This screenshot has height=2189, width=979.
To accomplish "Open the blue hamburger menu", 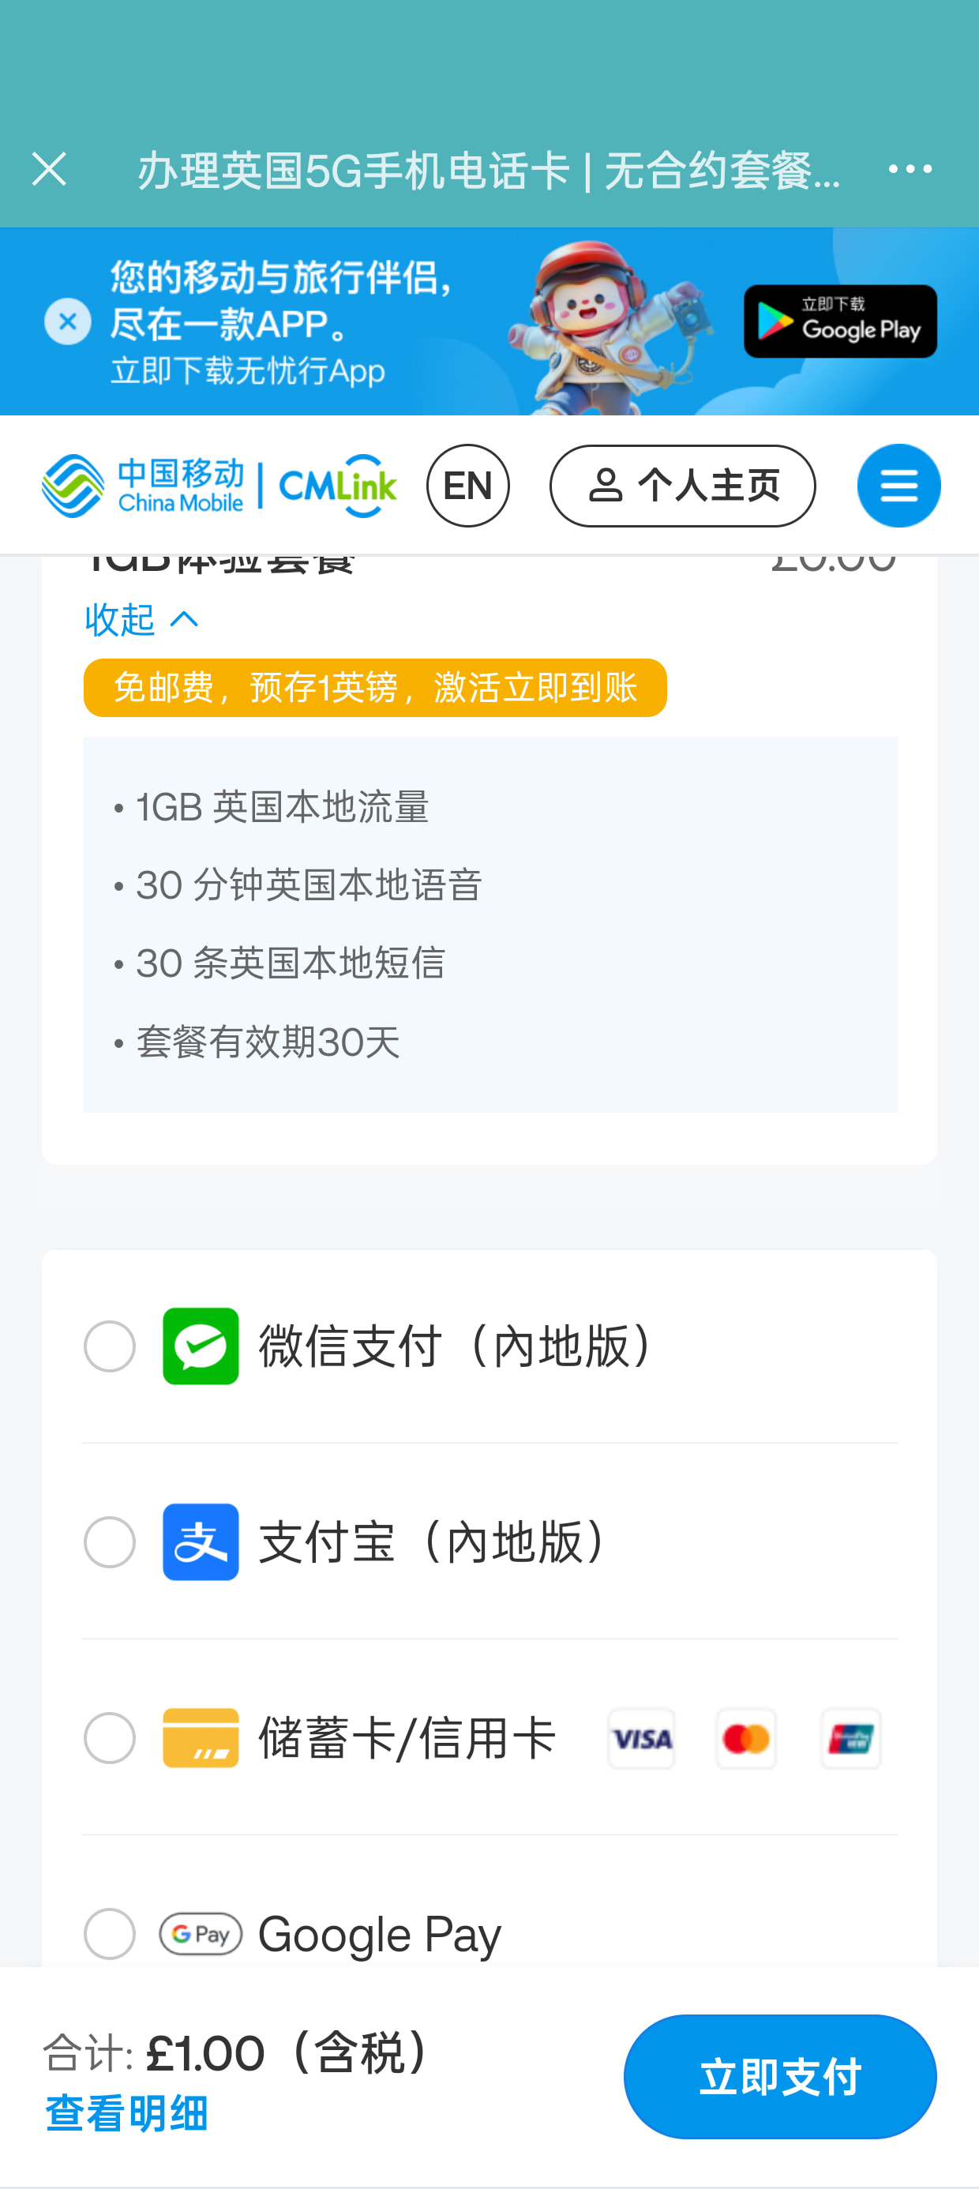I will click(898, 486).
